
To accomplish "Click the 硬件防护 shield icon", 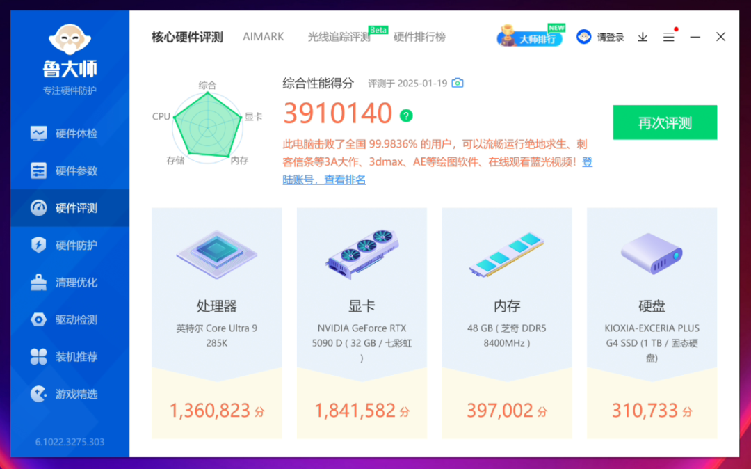I will click(38, 245).
